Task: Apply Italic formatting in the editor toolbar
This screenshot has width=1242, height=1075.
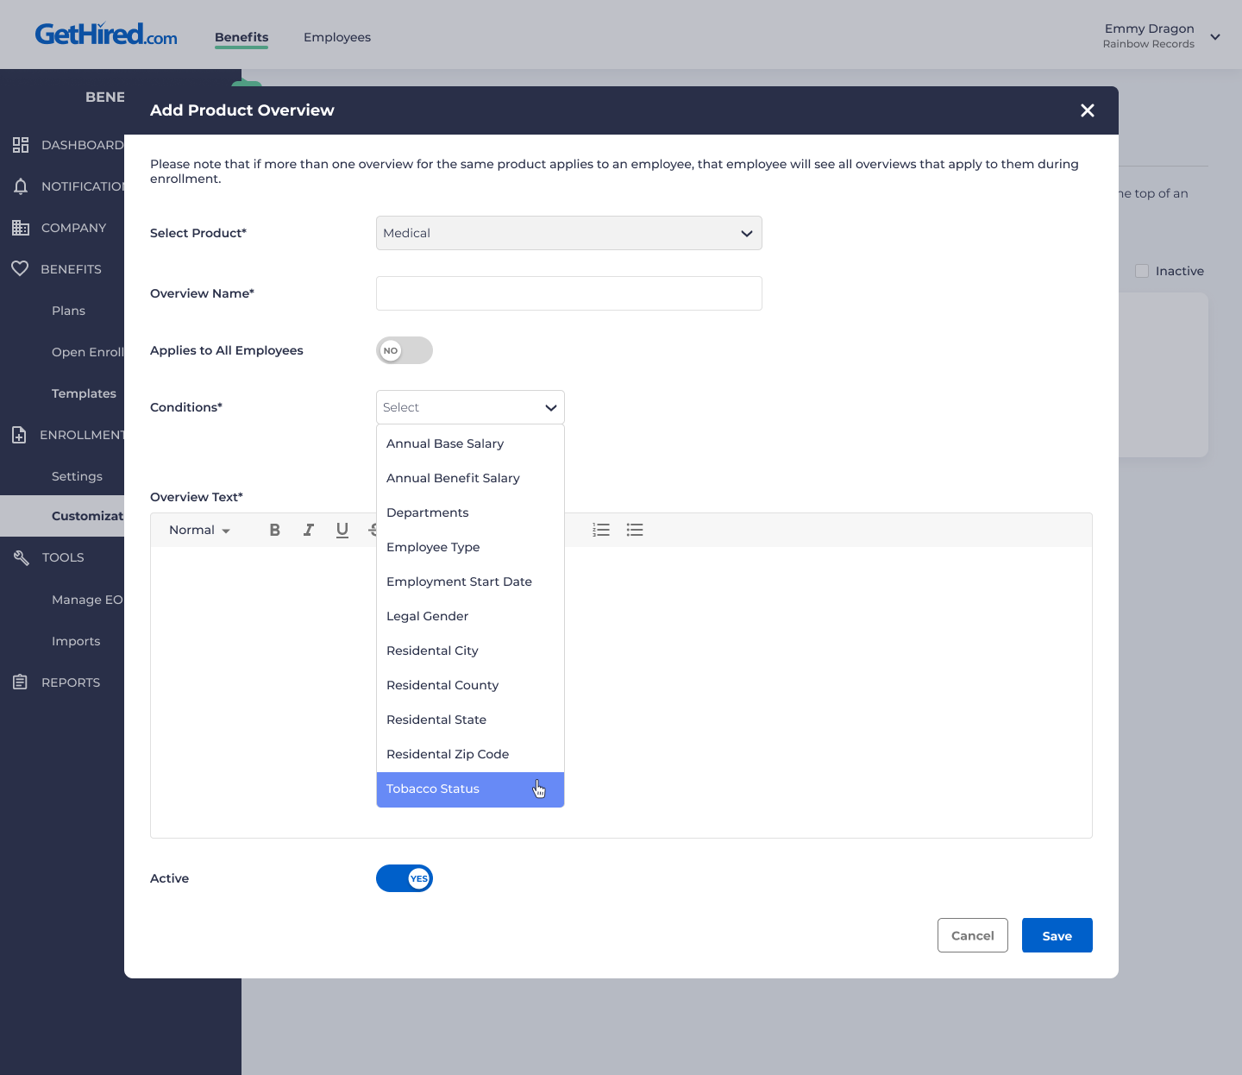Action: point(308,530)
